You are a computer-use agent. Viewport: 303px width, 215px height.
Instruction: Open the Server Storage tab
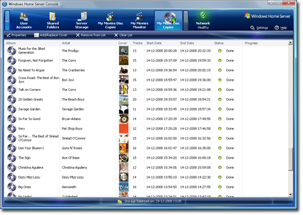pyautogui.click(x=82, y=21)
